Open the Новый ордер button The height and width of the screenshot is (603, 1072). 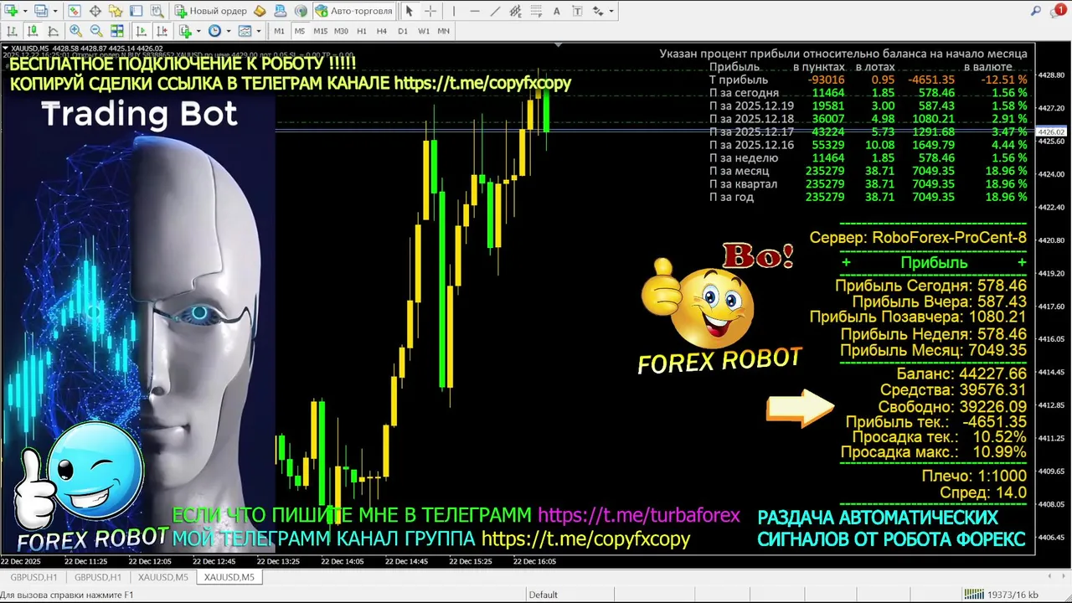[211, 11]
